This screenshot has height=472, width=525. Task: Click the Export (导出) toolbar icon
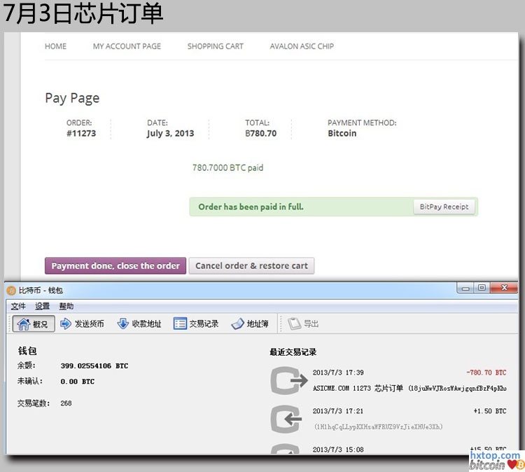(294, 324)
